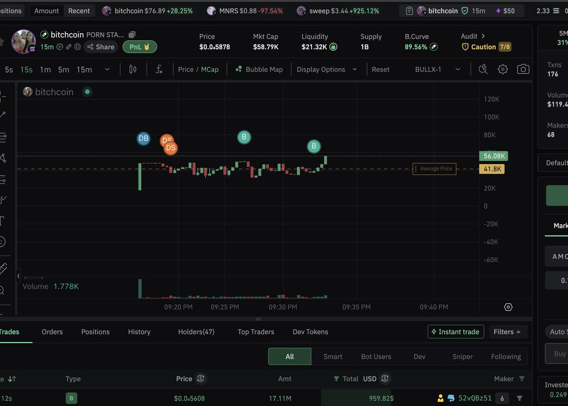Filter trades by Bot Users

pyautogui.click(x=376, y=356)
